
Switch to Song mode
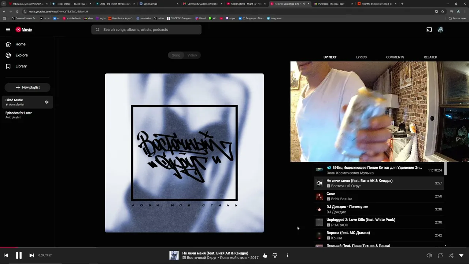coord(176,55)
